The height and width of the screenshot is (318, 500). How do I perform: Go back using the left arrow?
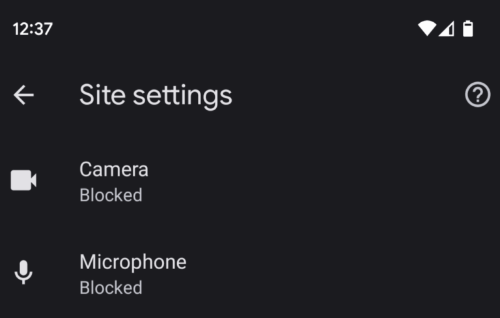coord(23,95)
